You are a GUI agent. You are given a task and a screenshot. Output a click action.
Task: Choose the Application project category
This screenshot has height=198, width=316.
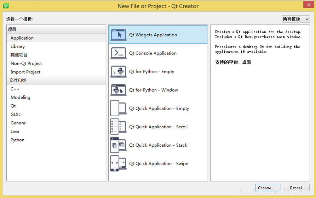tap(56, 38)
